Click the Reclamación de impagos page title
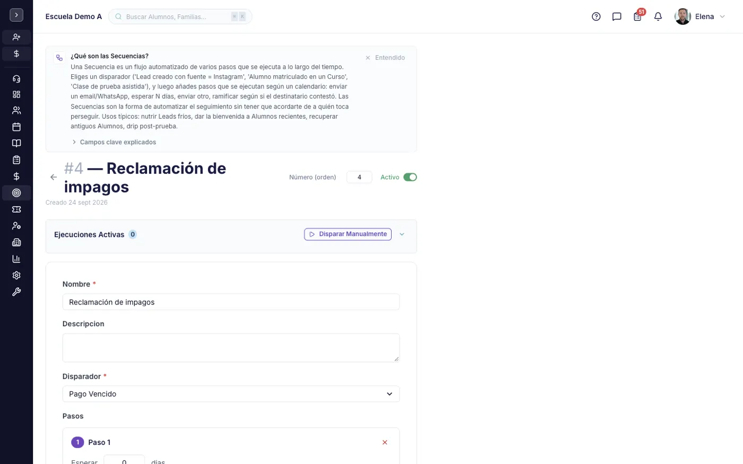 coord(145,178)
